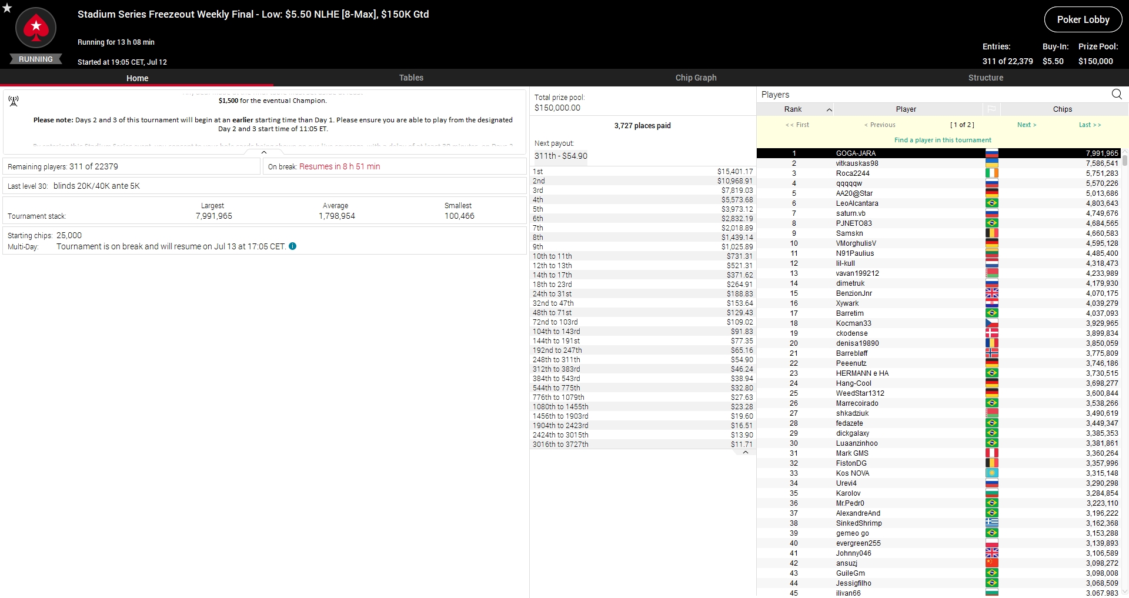Viewport: 1129px width, 598px height.
Task: Click ansuzj's China flag
Action: (x=992, y=563)
